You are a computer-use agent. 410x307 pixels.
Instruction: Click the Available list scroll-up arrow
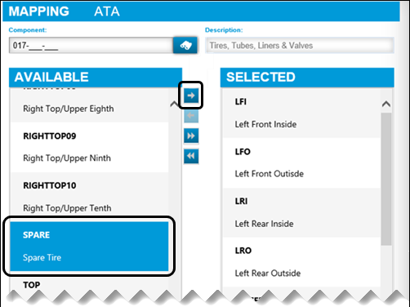(x=174, y=105)
